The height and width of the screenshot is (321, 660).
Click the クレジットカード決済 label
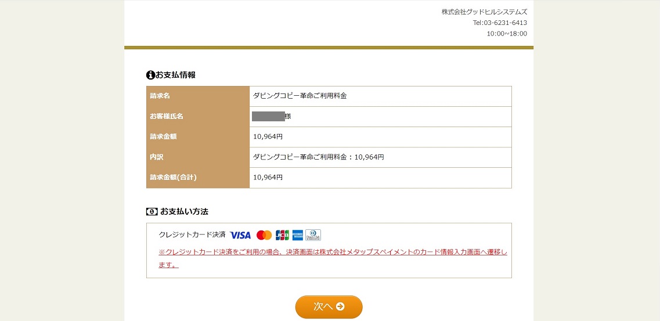(192, 235)
